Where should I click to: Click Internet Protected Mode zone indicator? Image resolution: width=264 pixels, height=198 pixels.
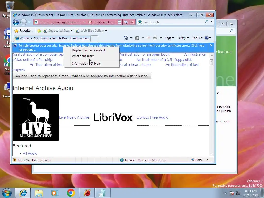(x=143, y=160)
